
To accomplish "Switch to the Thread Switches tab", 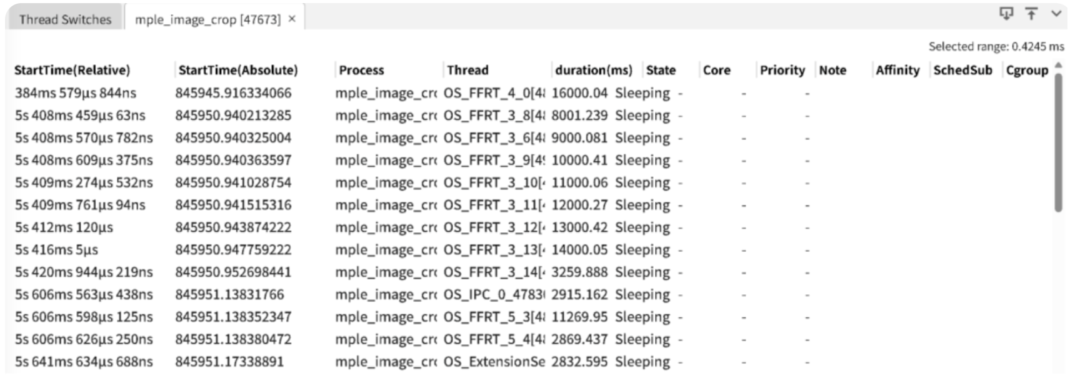I will coord(65,19).
